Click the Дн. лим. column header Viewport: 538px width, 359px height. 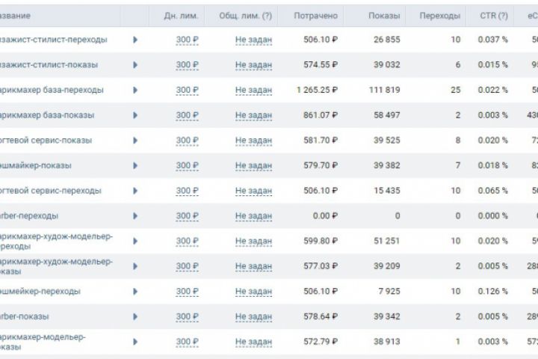(x=180, y=16)
